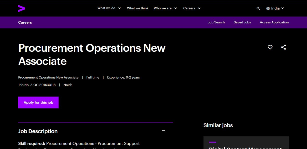Screen dimensions: 307x149
Task: Share this job via share icon
Action: [x=283, y=47]
